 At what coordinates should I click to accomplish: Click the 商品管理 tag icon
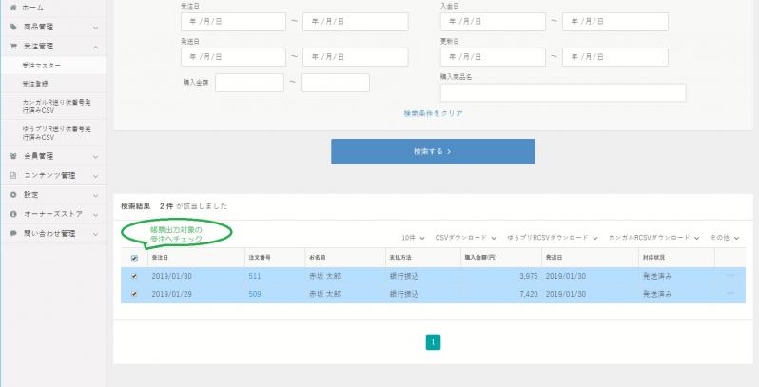point(13,27)
